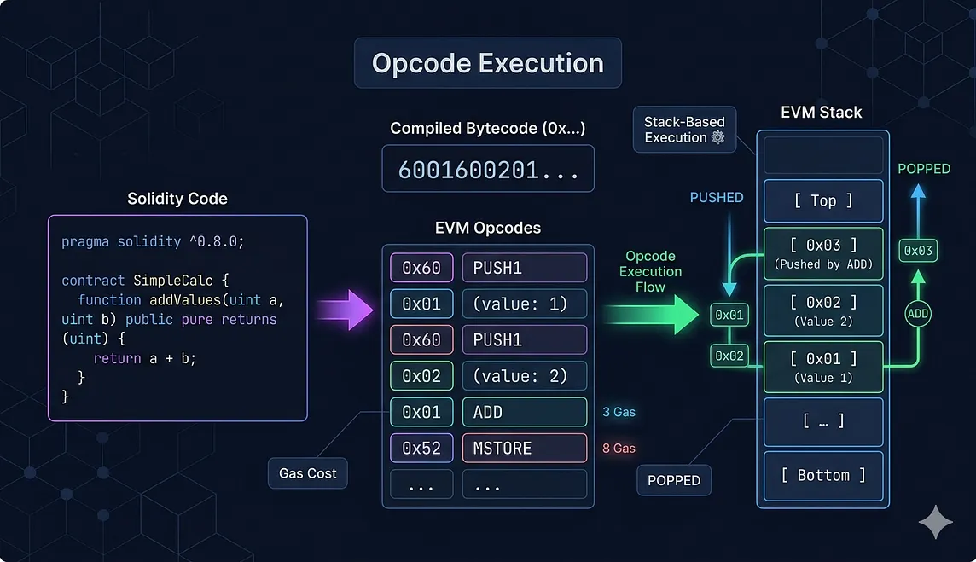This screenshot has width=976, height=562.
Task: Select the small green 0x01 box under PUSHED
Action: [x=729, y=315]
